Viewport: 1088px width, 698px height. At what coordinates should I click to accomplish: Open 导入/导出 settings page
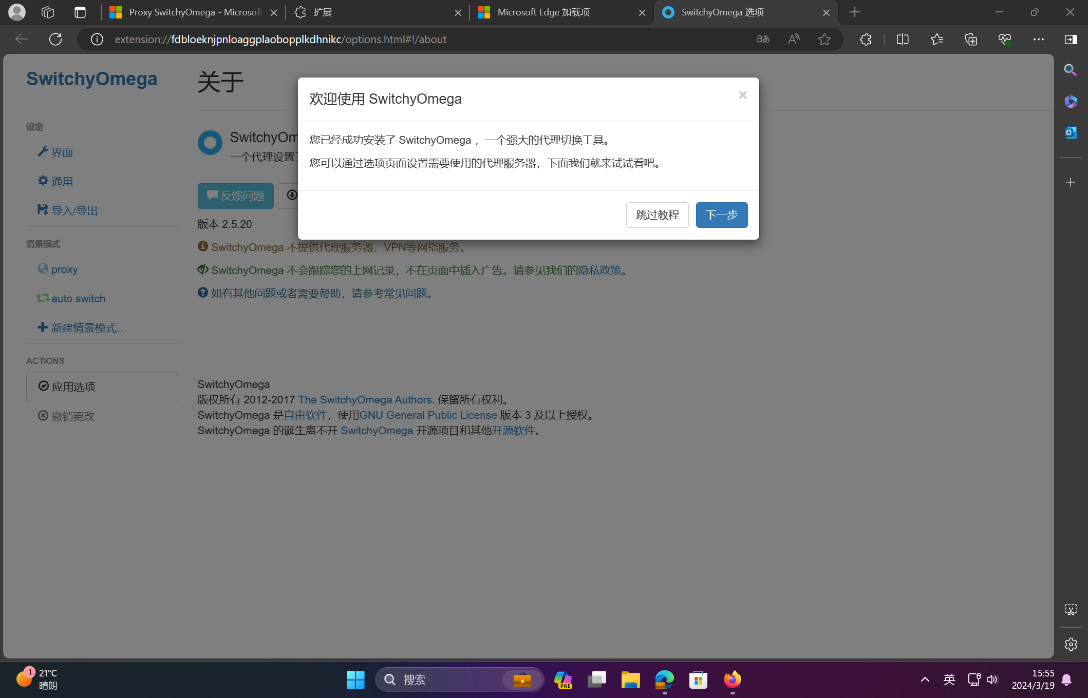point(73,210)
